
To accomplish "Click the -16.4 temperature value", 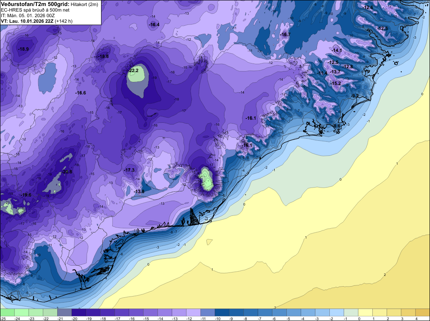I will pos(154,24).
